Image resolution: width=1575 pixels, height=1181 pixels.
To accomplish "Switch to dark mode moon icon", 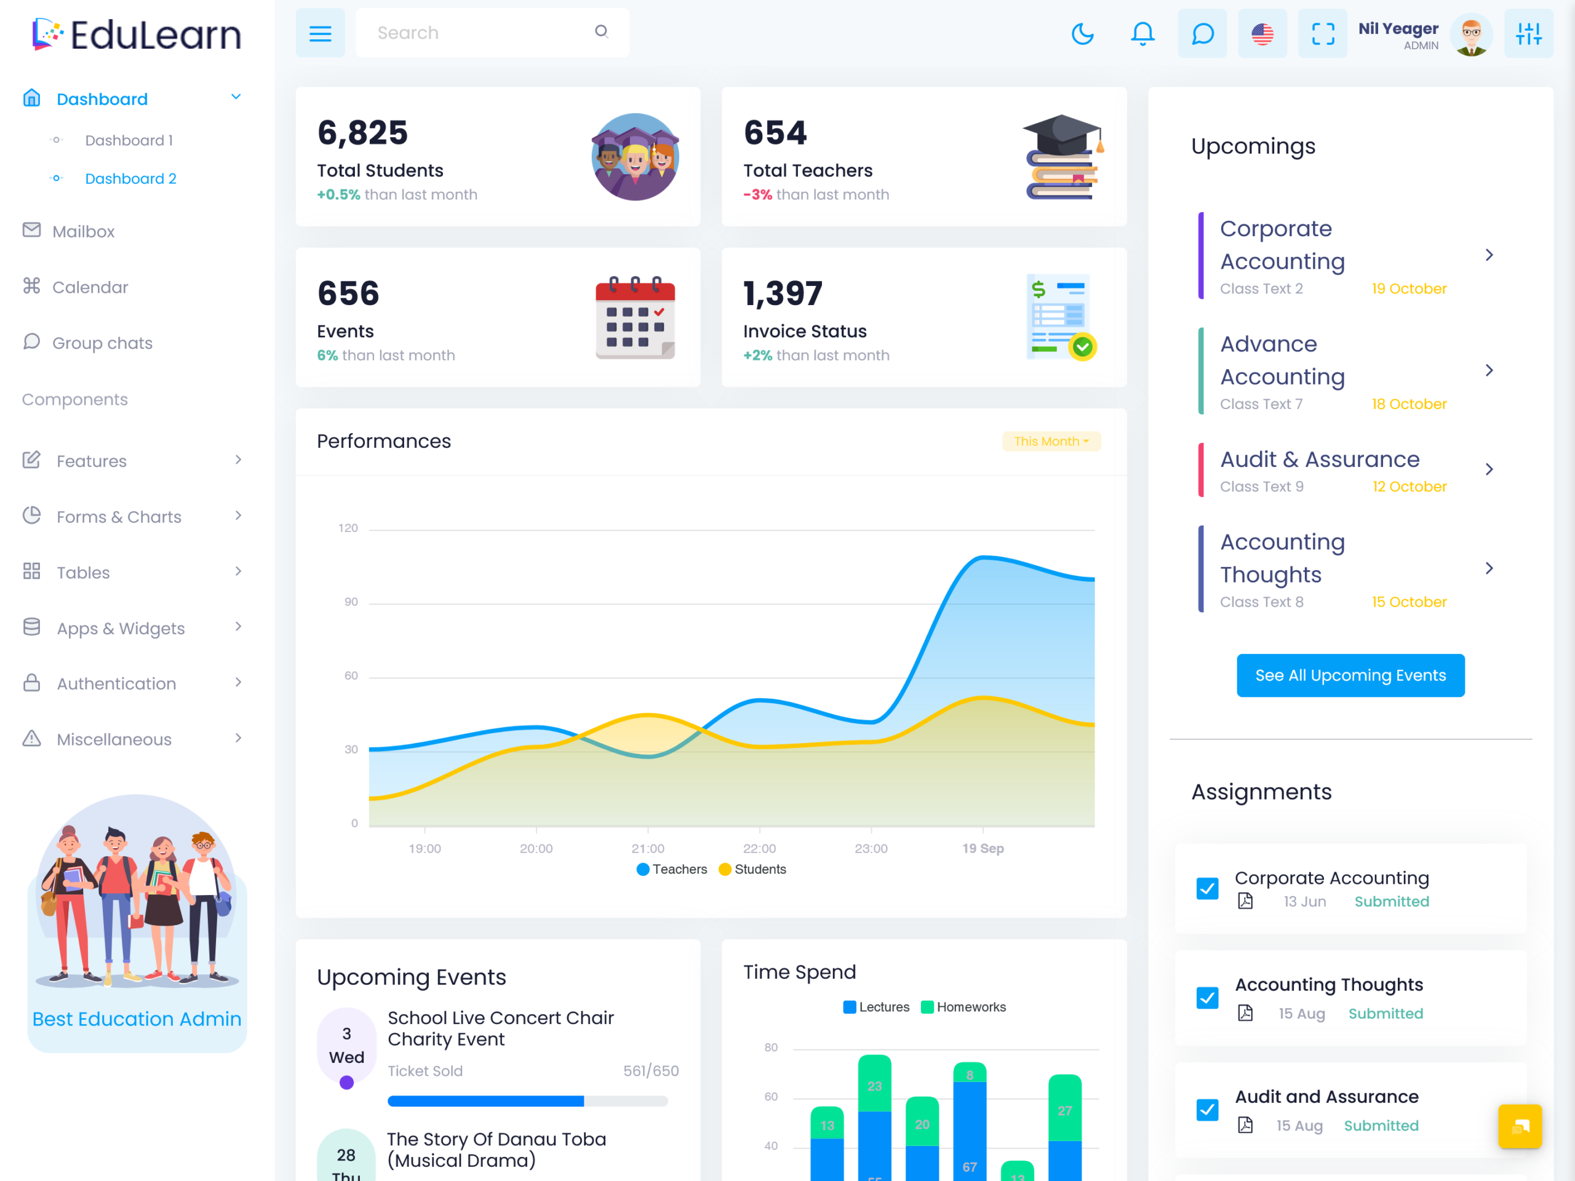I will coord(1082,33).
